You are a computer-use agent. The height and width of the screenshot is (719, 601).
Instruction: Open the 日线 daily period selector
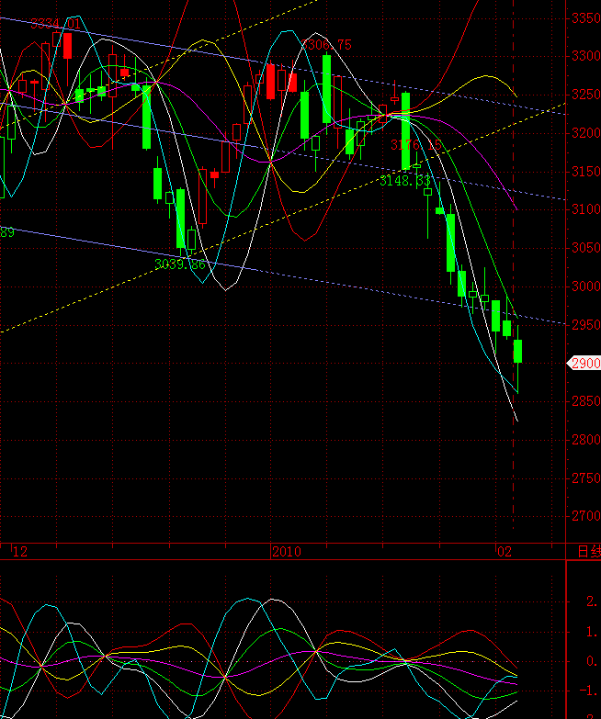589,552
